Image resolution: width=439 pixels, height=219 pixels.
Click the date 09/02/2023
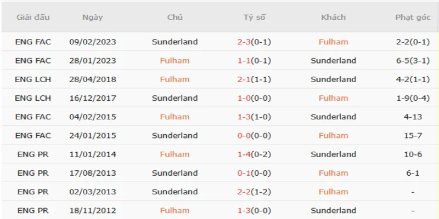tap(93, 42)
